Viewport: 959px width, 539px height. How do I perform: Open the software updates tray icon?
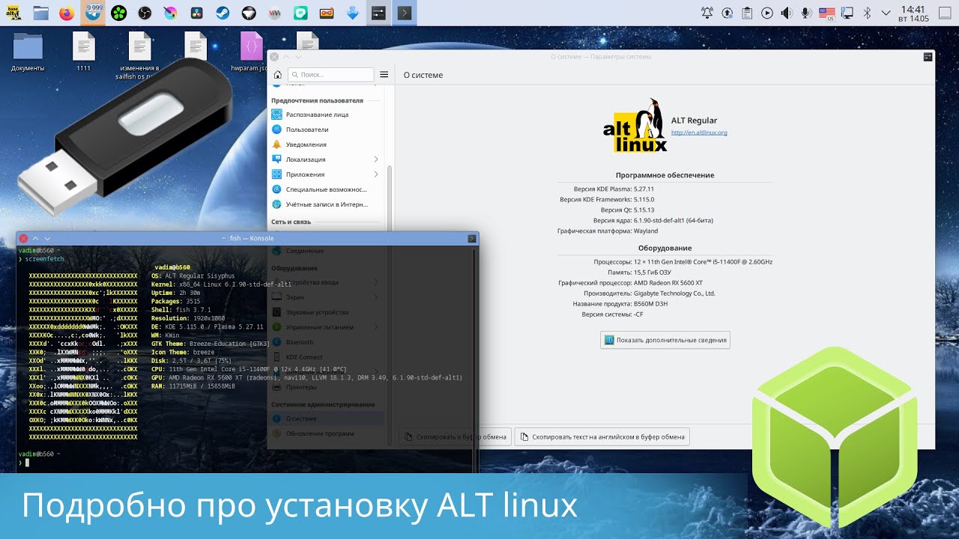click(727, 13)
